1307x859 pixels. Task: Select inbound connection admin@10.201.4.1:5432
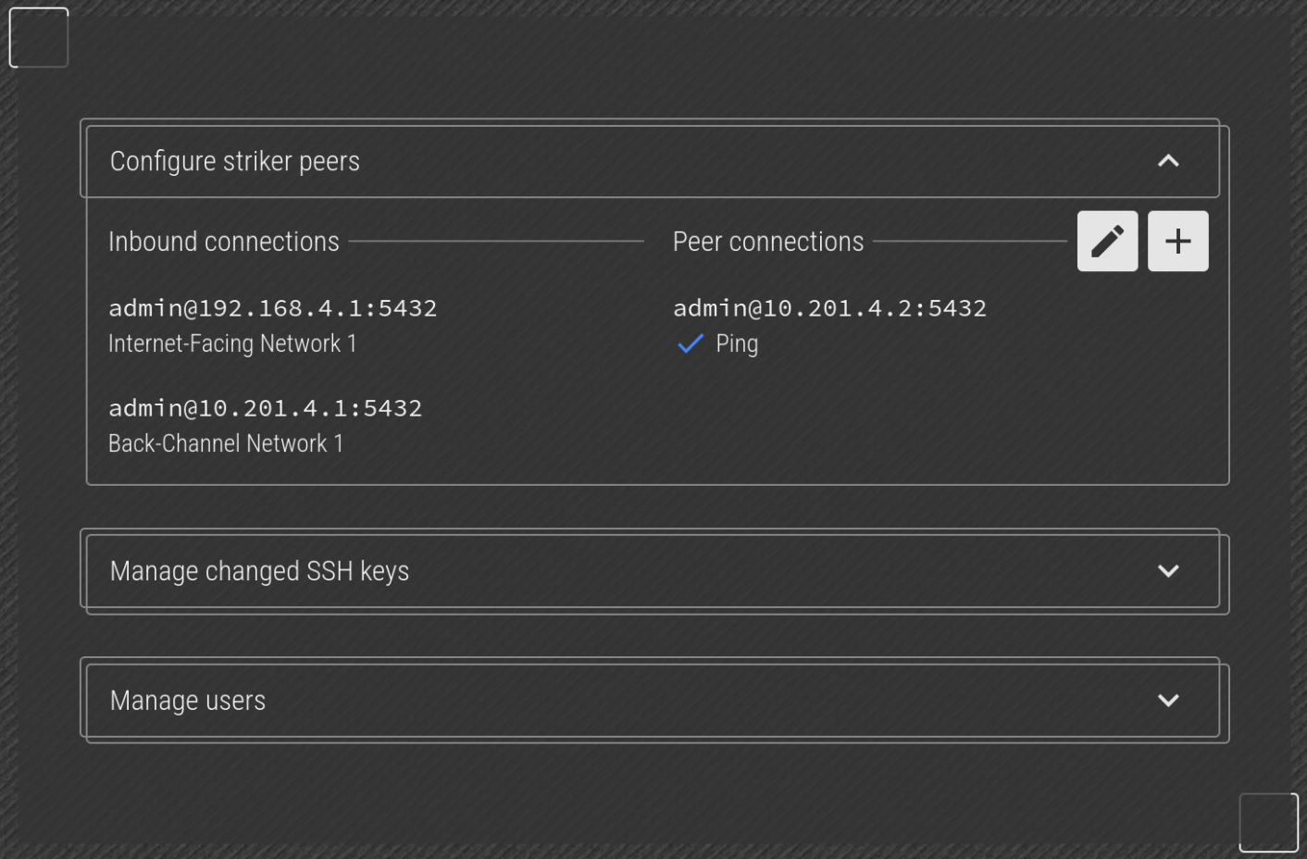(265, 408)
